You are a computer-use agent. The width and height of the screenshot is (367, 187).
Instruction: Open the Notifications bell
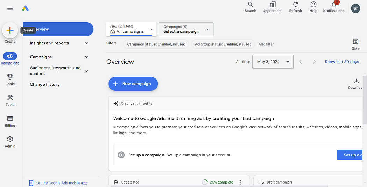tap(334, 7)
